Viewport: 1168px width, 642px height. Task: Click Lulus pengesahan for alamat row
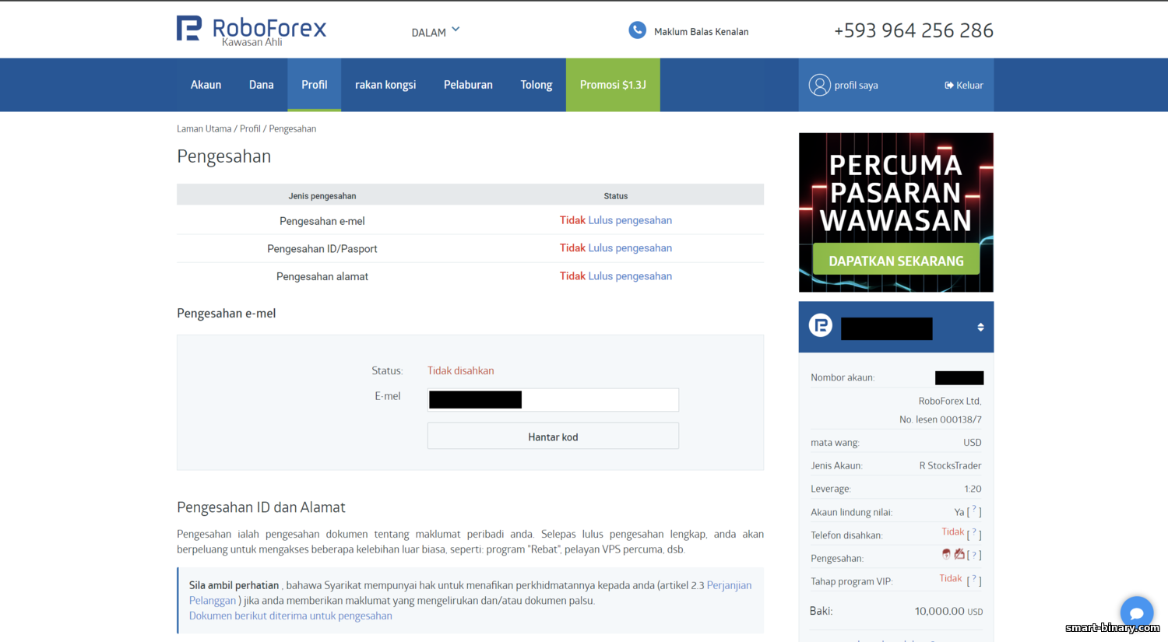click(x=630, y=276)
